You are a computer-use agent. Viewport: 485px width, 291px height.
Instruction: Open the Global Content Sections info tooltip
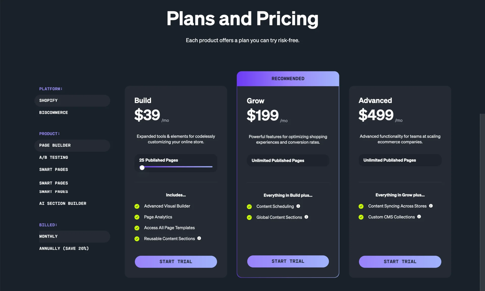tap(306, 217)
